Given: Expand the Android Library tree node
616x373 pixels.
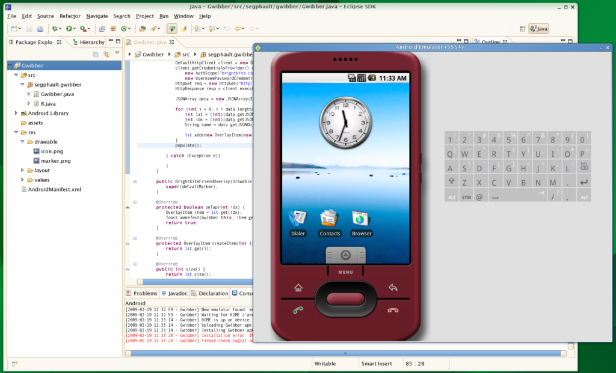Looking at the screenshot, I should [x=16, y=113].
